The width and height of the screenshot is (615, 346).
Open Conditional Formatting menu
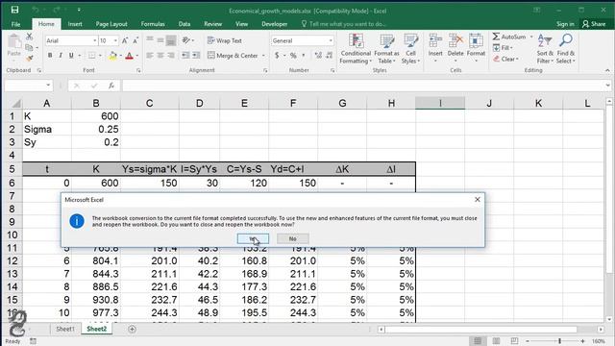click(x=356, y=49)
